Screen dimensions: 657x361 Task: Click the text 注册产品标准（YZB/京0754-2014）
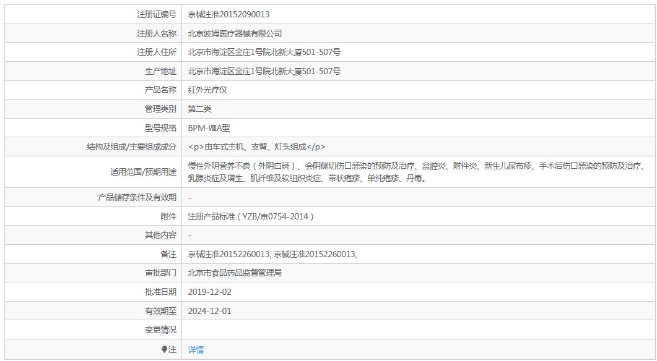[251, 217]
